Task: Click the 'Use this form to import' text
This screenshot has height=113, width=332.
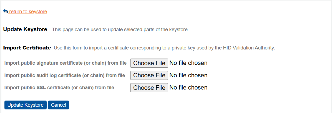Action: [x=77, y=48]
